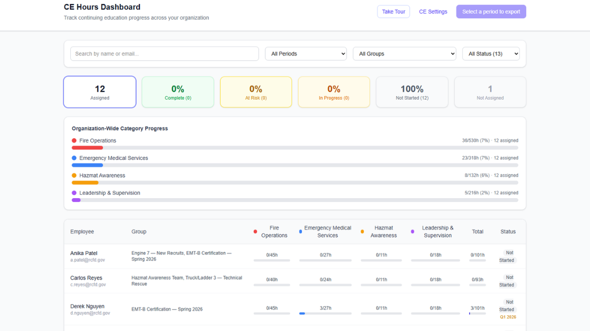Image resolution: width=590 pixels, height=331 pixels.
Task: Click the Emergency Medical Services org-wide progress bar
Action: point(295,165)
